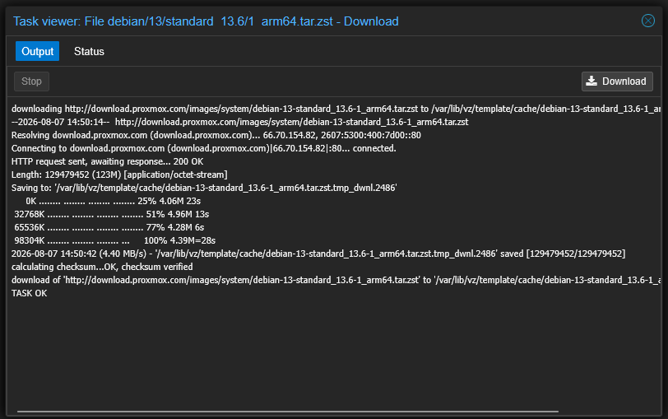Close the Task viewer dialog

point(648,21)
